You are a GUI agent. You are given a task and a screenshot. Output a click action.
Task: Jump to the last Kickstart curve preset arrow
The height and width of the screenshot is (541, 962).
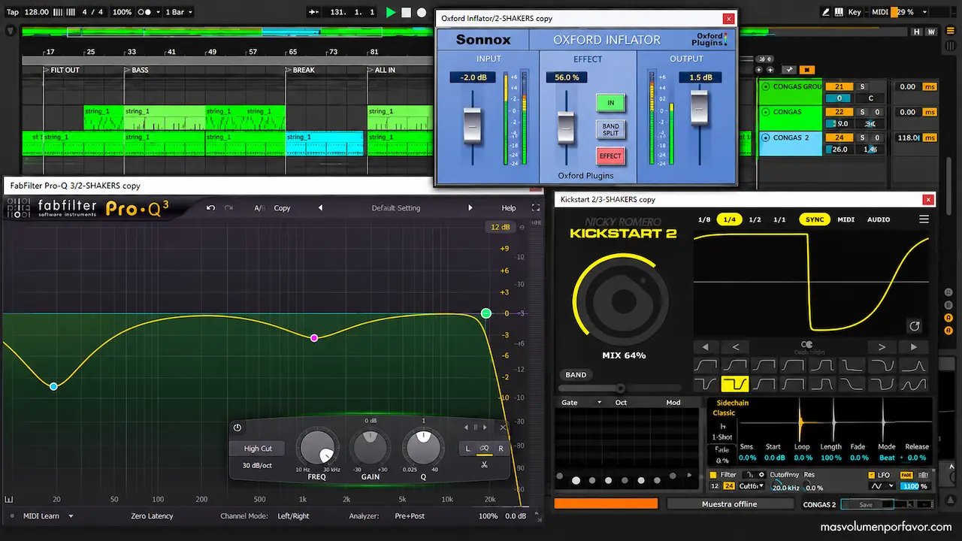tap(914, 347)
